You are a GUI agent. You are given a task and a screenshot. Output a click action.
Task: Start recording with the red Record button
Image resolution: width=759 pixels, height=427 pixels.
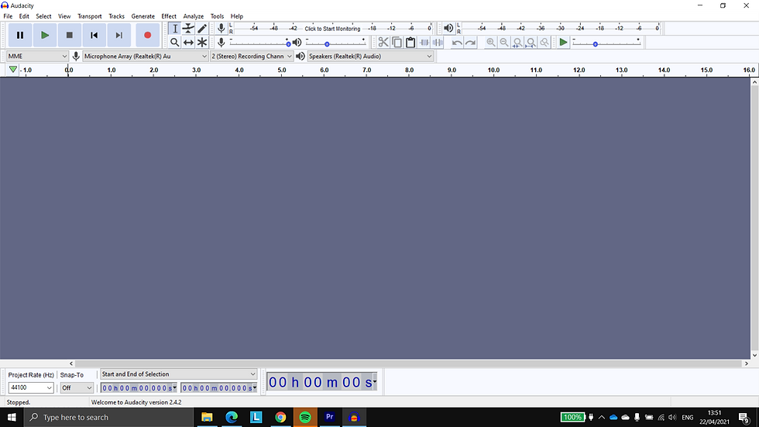click(148, 35)
